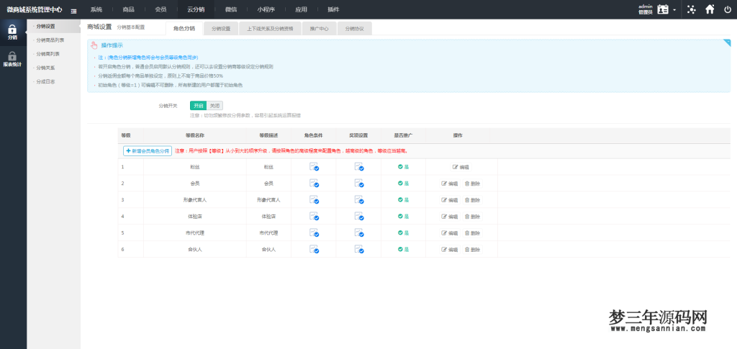This screenshot has width=737, height=349.
Task: Click the 分销 lock icon in sidebar
Action: pos(12,30)
